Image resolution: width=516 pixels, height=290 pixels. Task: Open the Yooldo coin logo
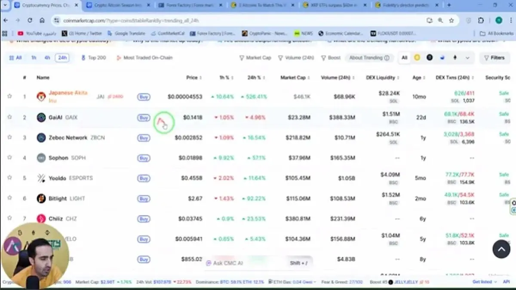point(41,178)
